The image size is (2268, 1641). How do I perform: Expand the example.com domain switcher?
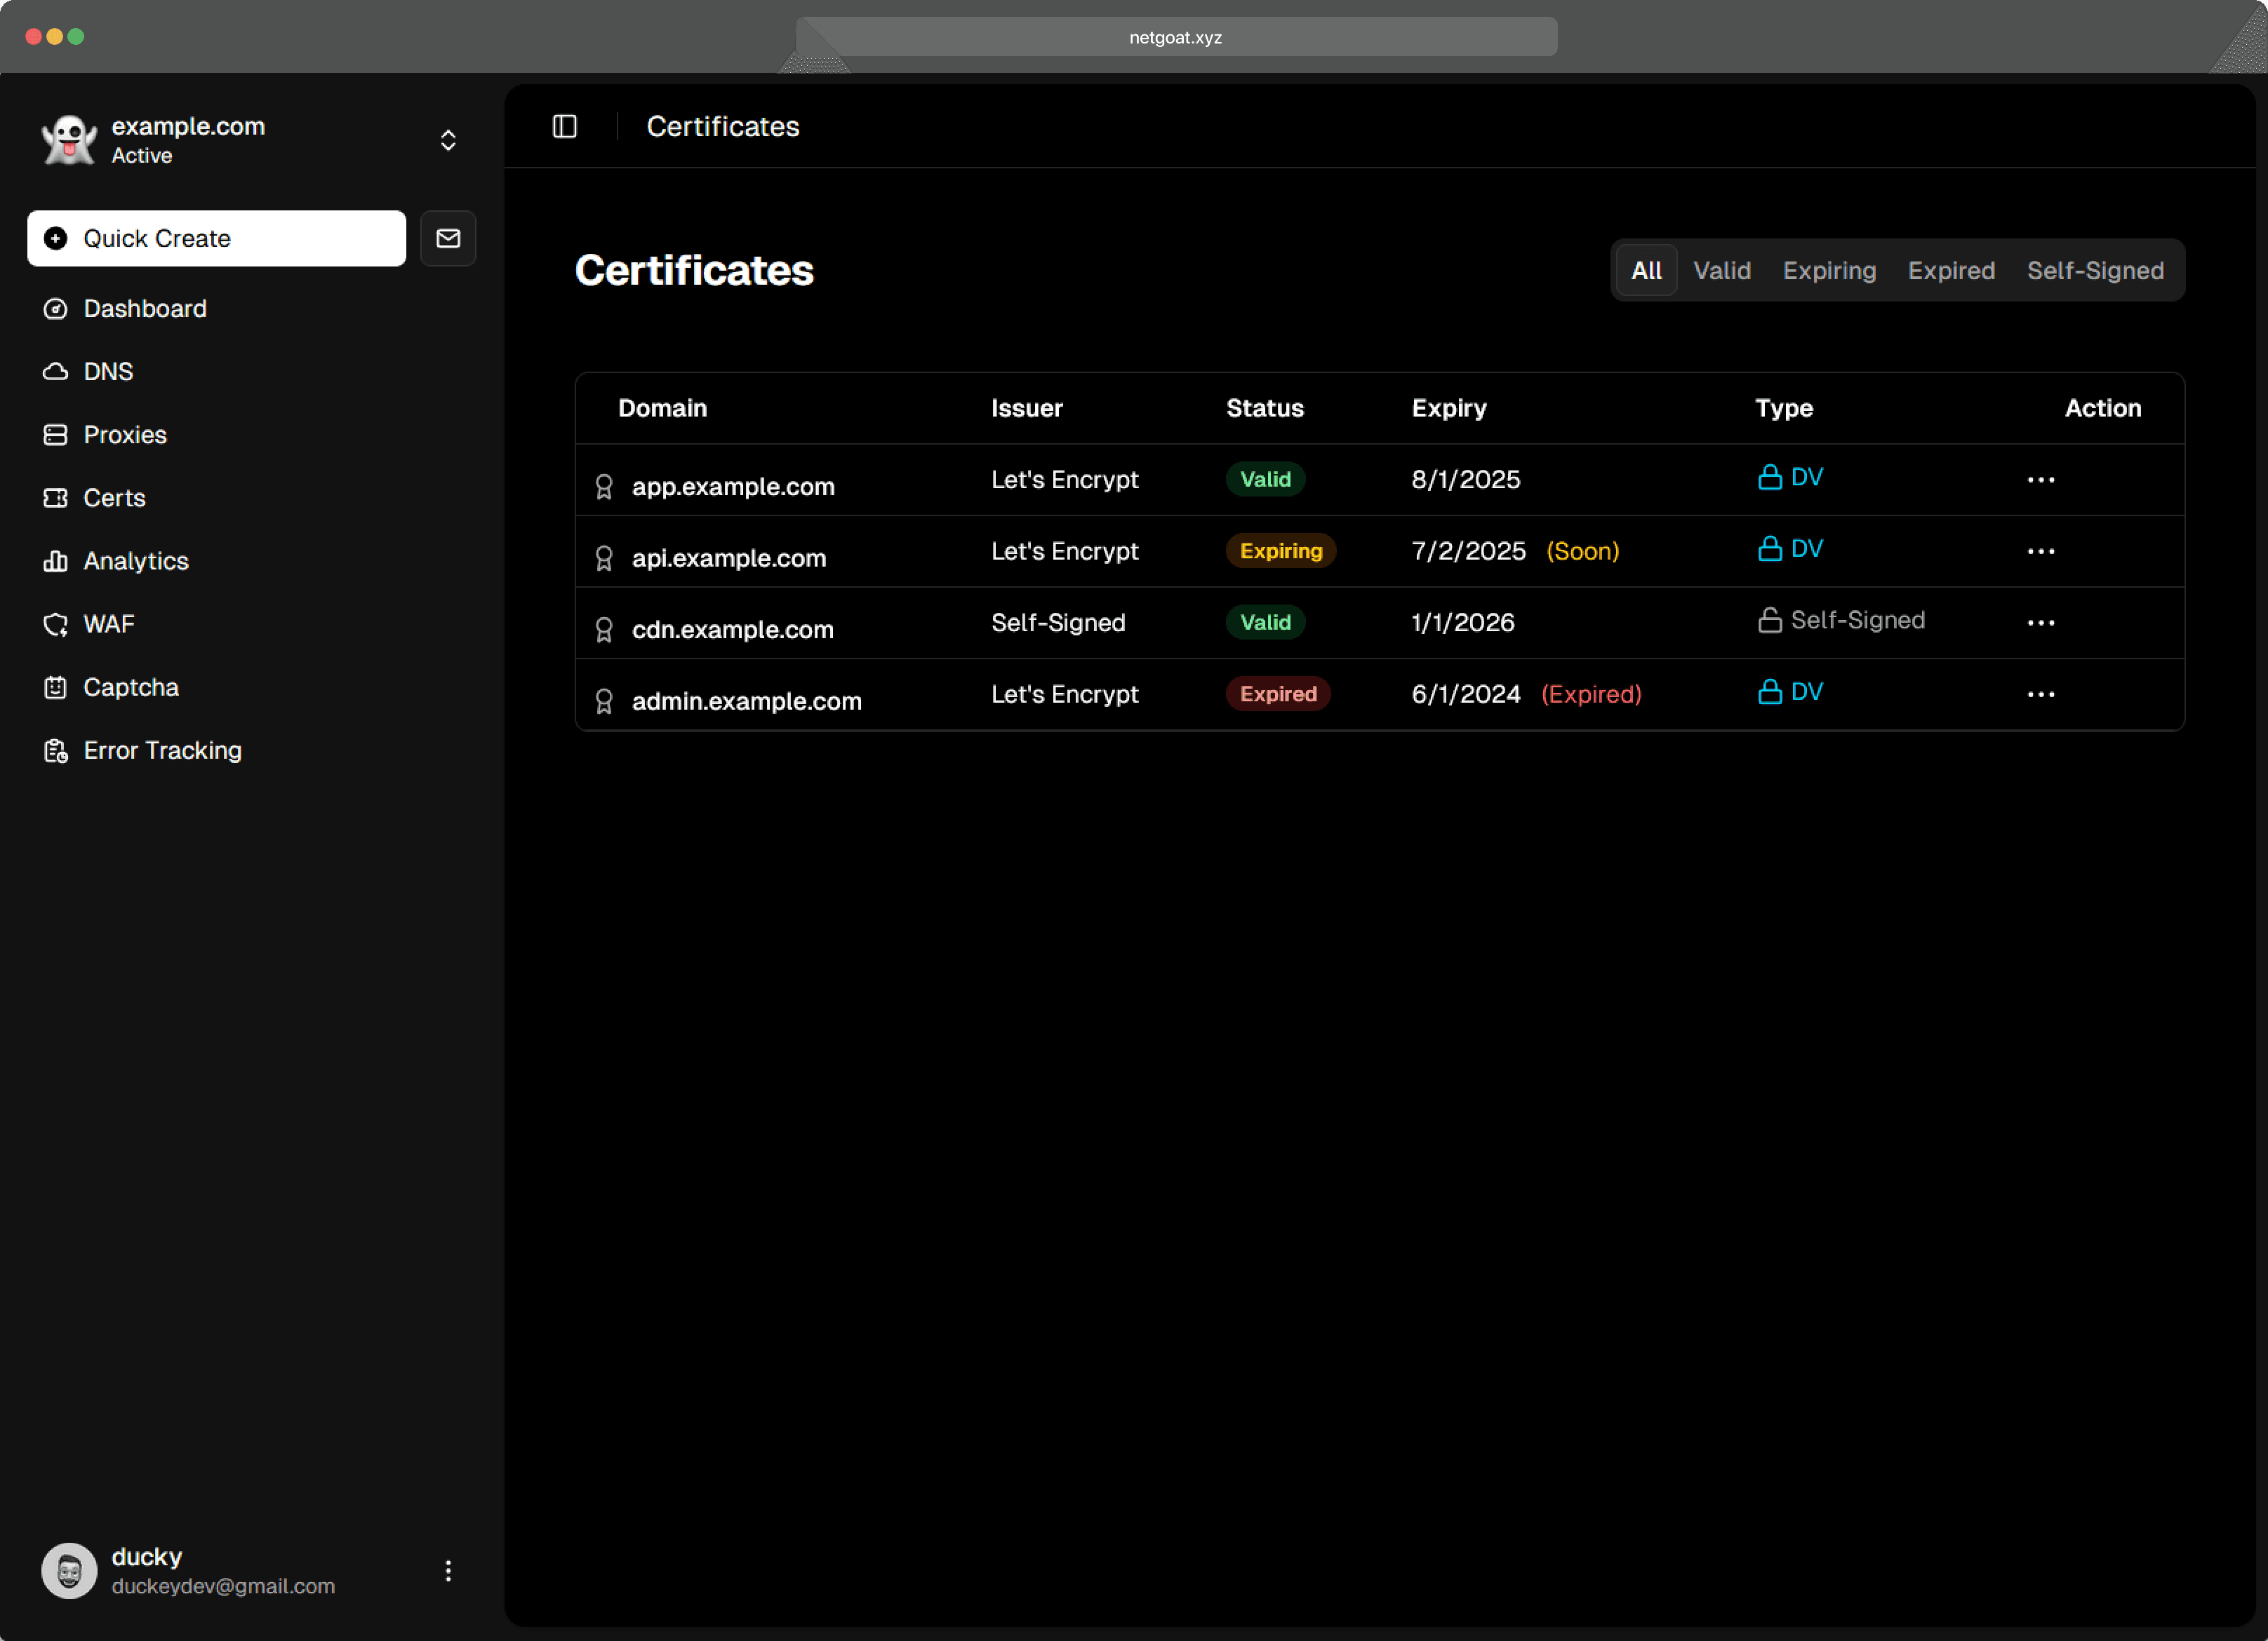(x=448, y=140)
